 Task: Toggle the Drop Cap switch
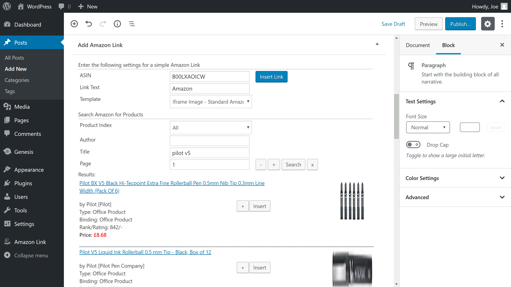[413, 144]
